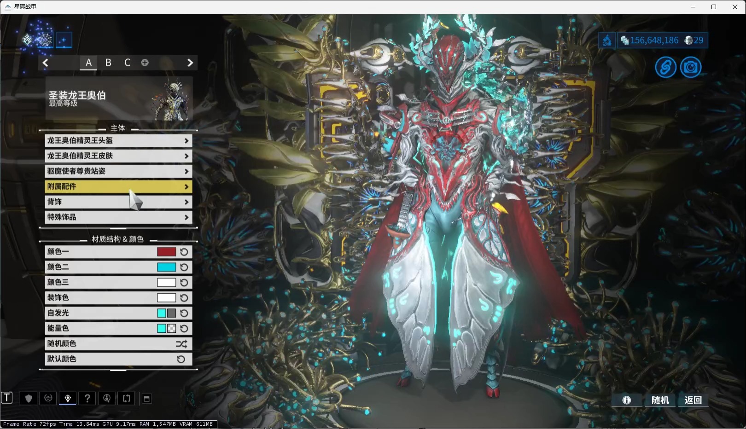This screenshot has width=746, height=429.
Task: Reset the 能量色 energy color
Action: [x=184, y=328]
